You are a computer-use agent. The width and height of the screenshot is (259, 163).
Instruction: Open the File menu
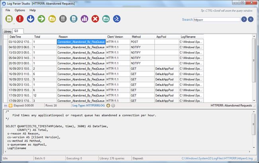(8, 10)
